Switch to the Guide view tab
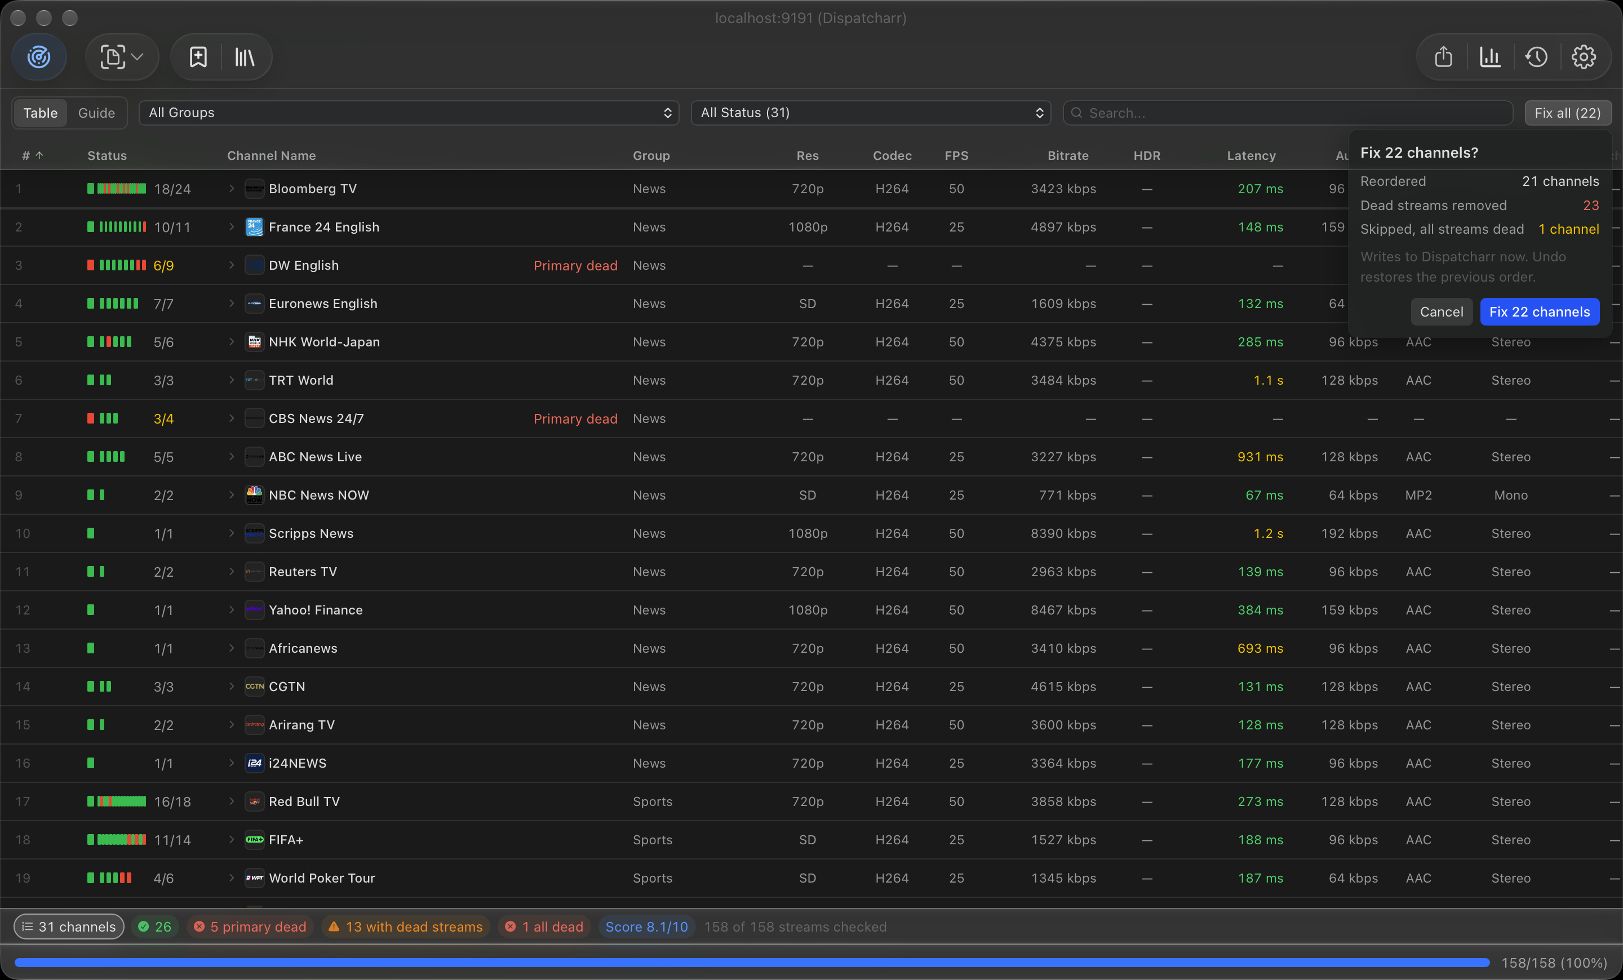Screen dimensions: 1623x980 click(96, 113)
